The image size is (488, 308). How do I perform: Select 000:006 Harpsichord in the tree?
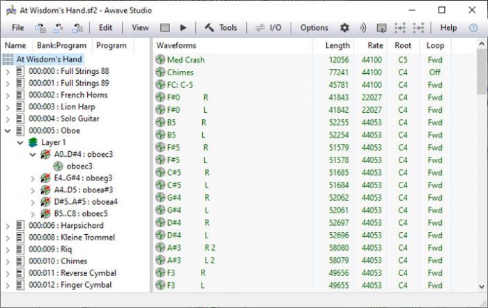66,225
